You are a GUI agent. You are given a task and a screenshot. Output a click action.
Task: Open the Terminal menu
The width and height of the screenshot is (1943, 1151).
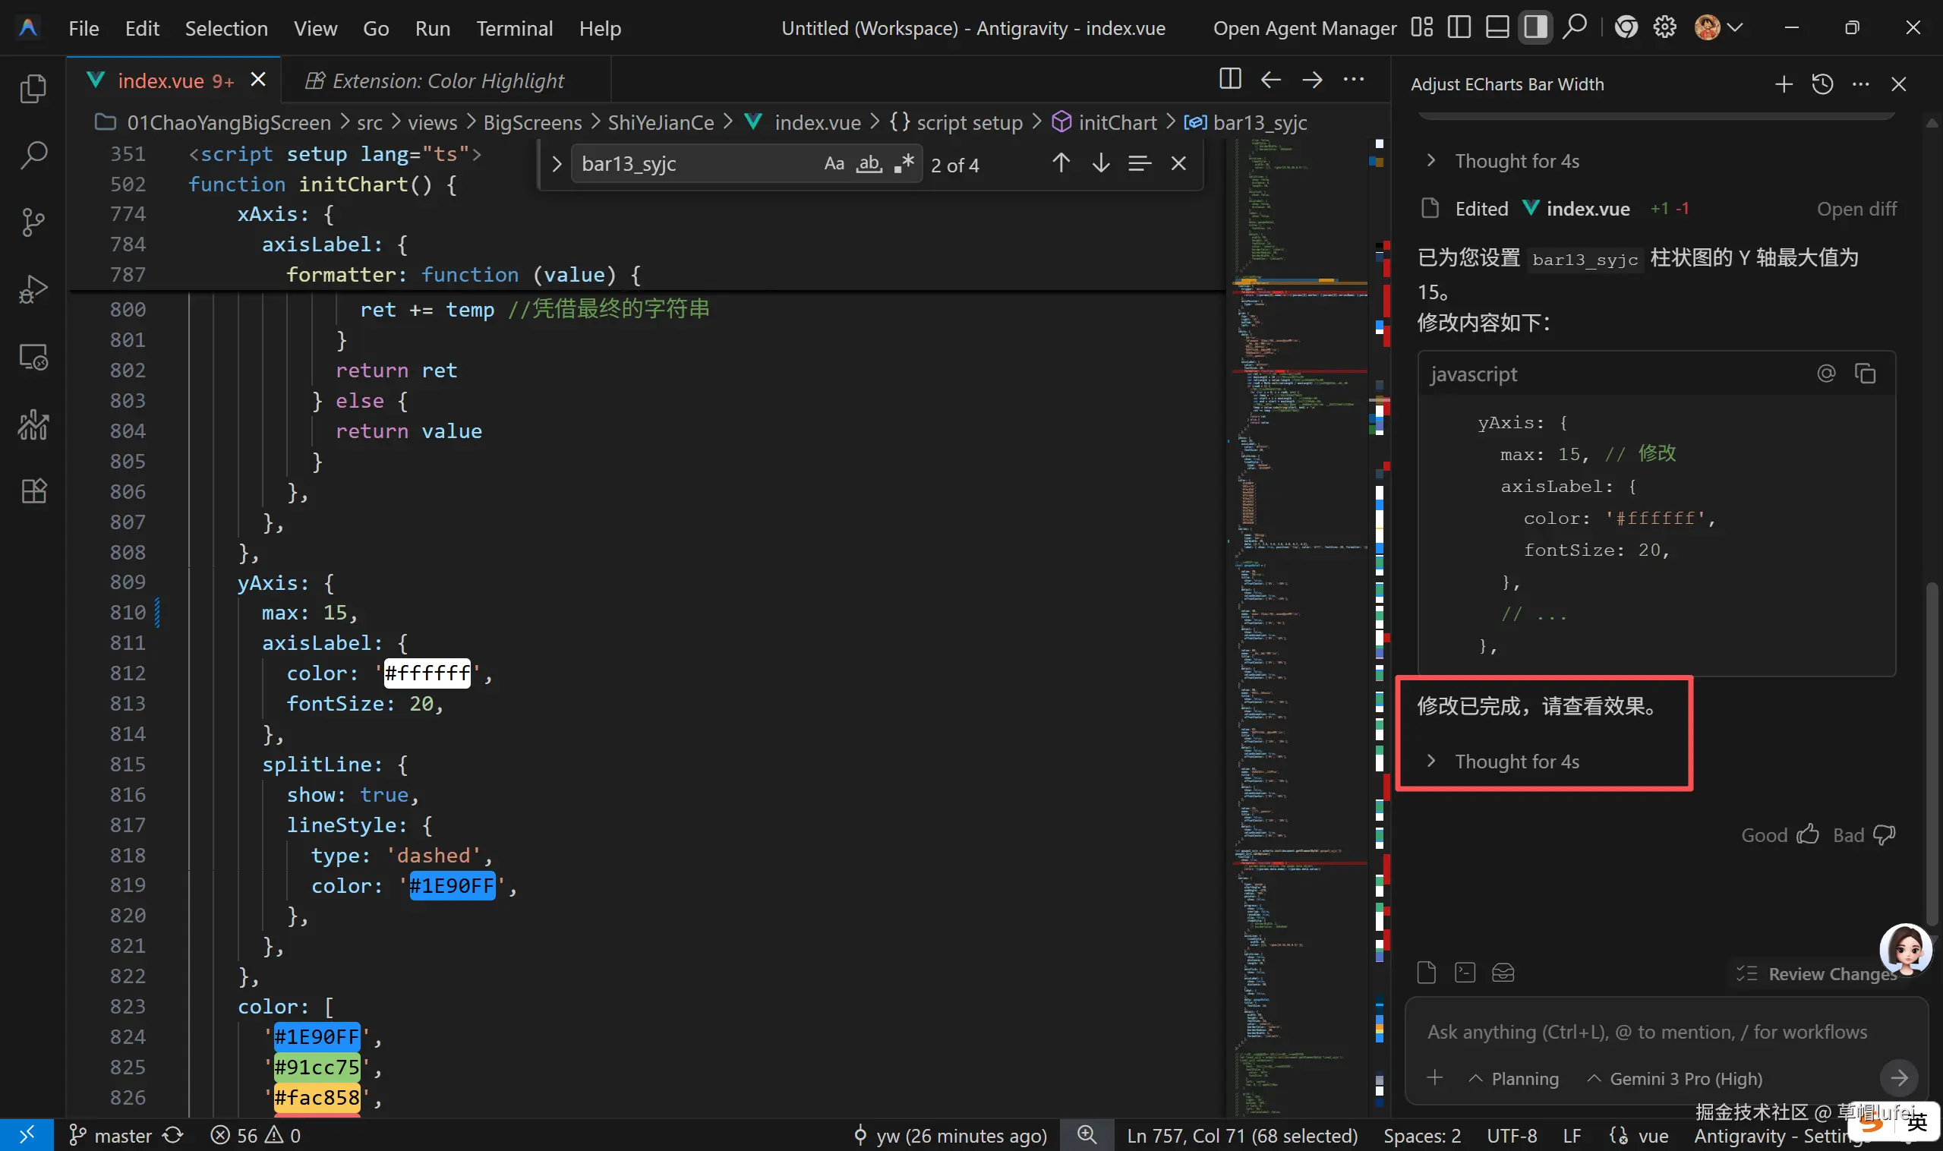click(514, 29)
